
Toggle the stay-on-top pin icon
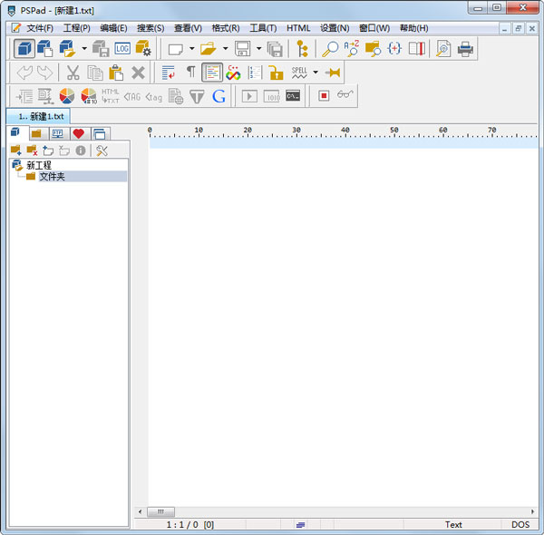(x=333, y=73)
